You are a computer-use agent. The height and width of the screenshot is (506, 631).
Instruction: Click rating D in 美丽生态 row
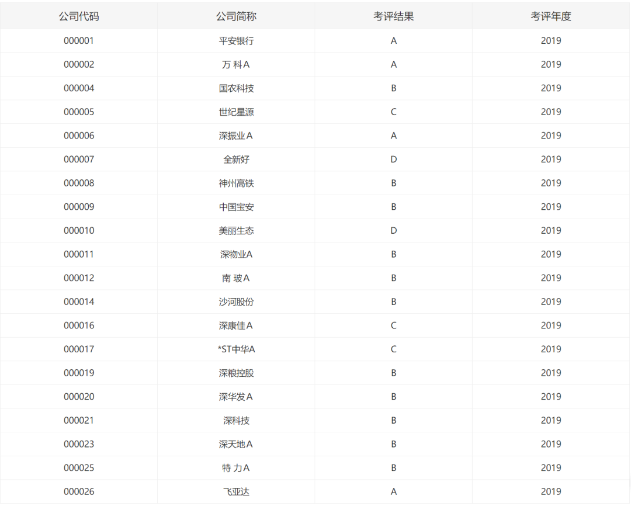pyautogui.click(x=394, y=231)
